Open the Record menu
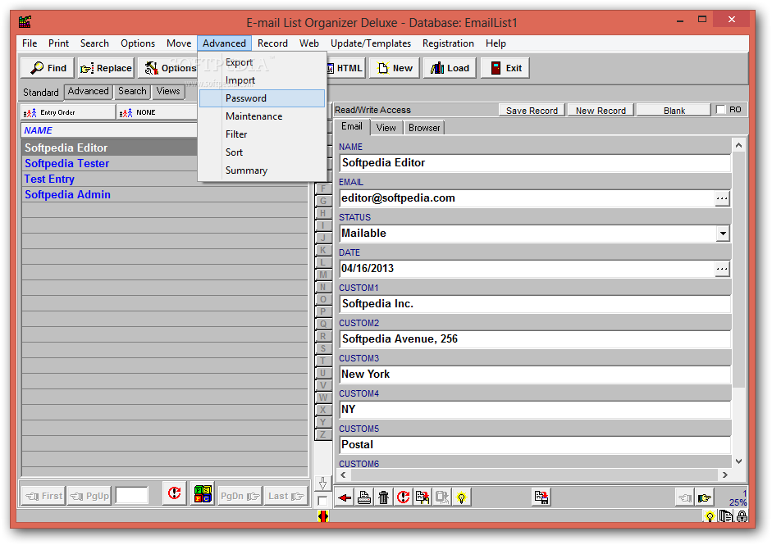772x545 pixels. 272,43
